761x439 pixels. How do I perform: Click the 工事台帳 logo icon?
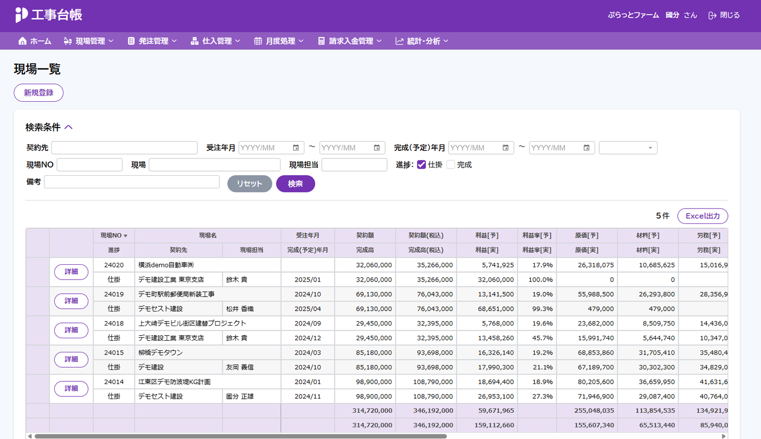pyautogui.click(x=21, y=15)
